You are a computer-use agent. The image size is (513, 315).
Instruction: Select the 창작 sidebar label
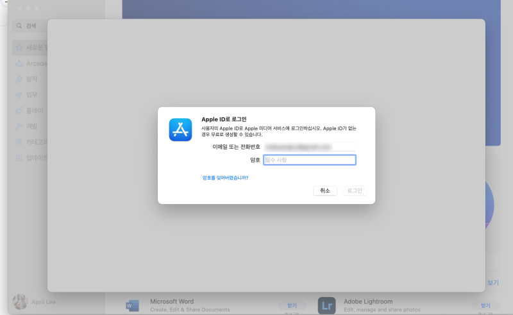click(x=31, y=79)
